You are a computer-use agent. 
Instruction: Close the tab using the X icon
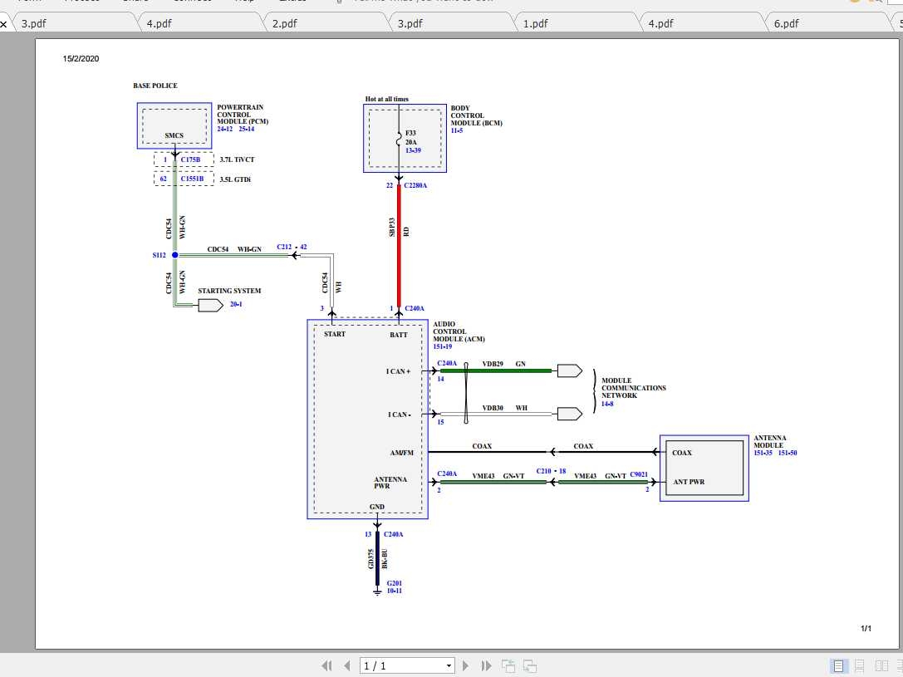[4, 24]
